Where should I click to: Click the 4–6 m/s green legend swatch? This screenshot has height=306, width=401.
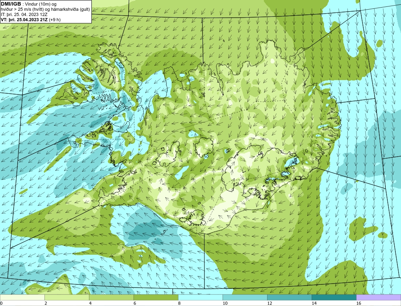pos(111,297)
